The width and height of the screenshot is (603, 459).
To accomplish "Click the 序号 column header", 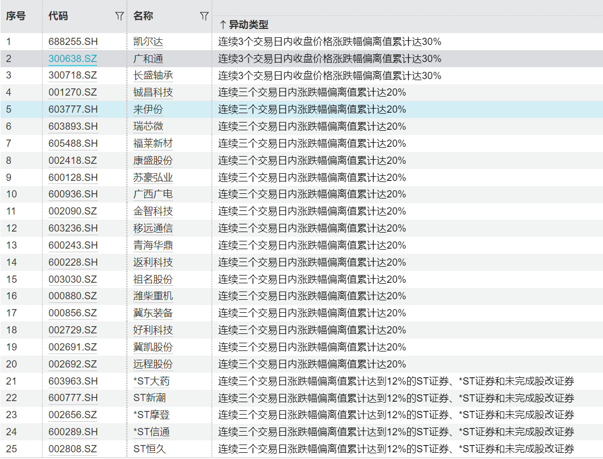I will (x=16, y=16).
